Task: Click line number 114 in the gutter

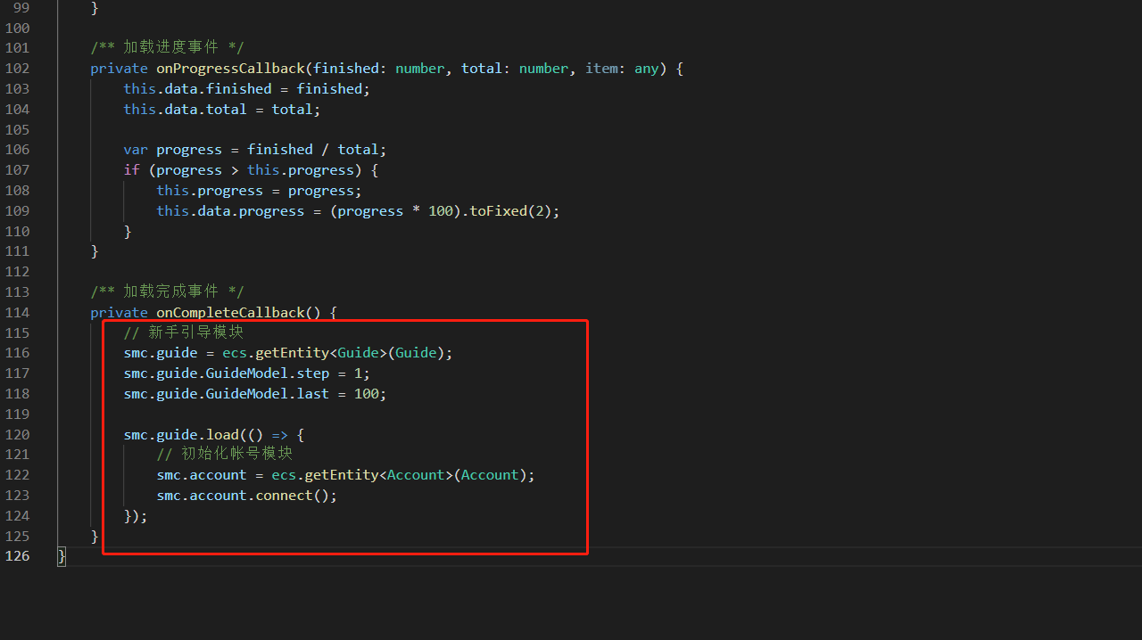Action: click(17, 313)
